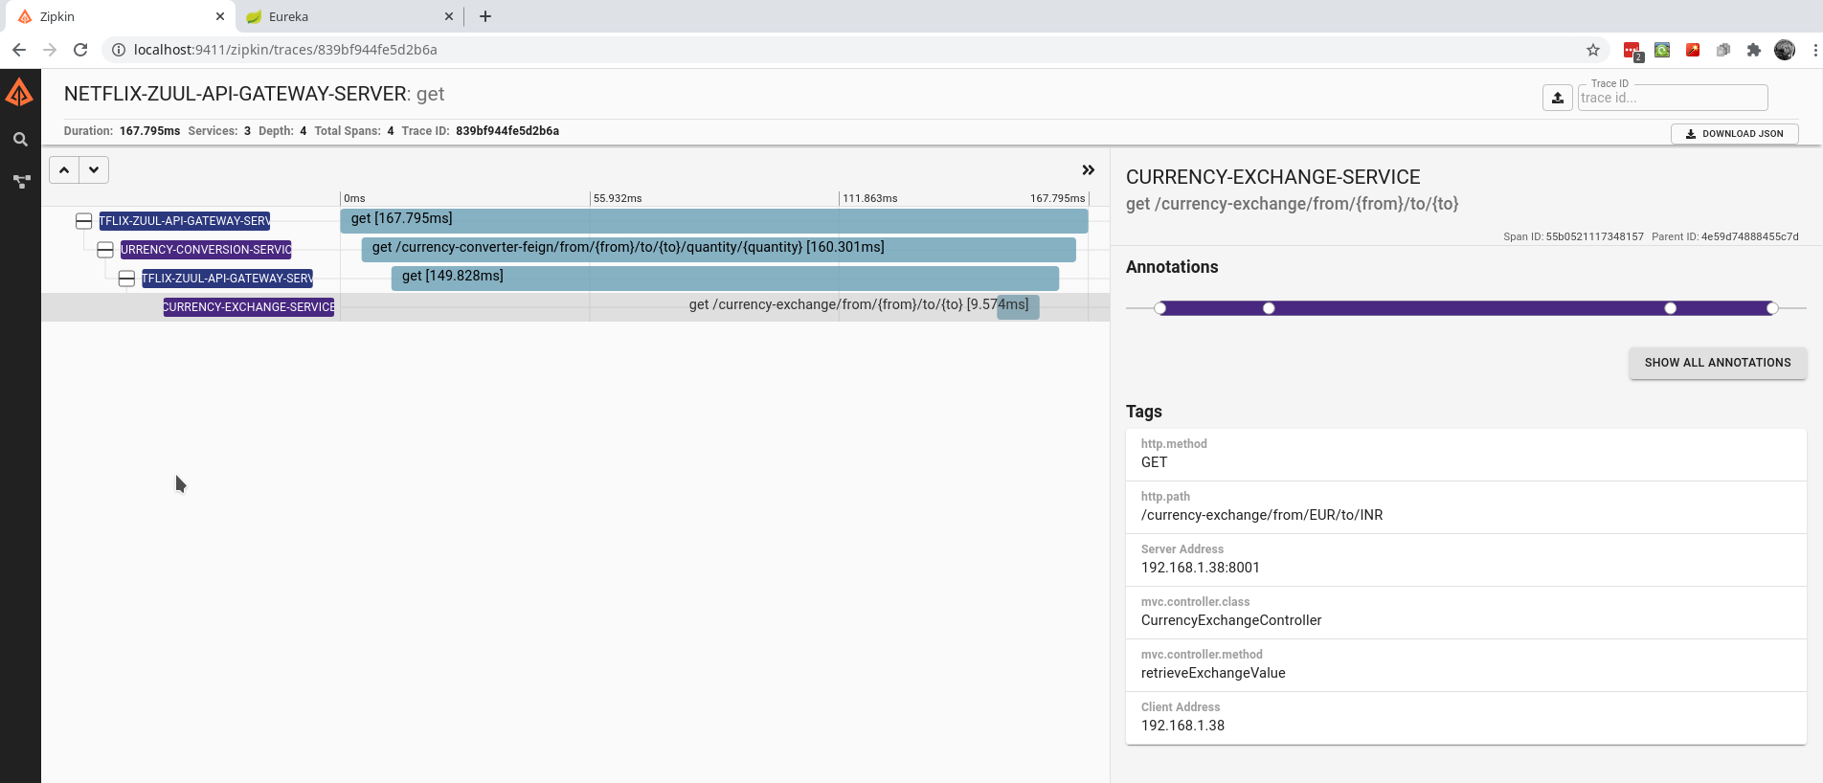Click the 55.932ms timeline tick label
This screenshot has width=1823, height=783.
tap(618, 198)
